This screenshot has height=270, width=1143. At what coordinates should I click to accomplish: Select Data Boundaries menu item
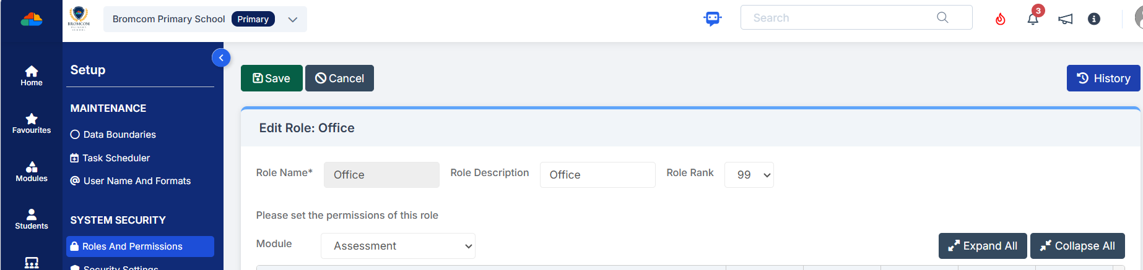(x=120, y=135)
